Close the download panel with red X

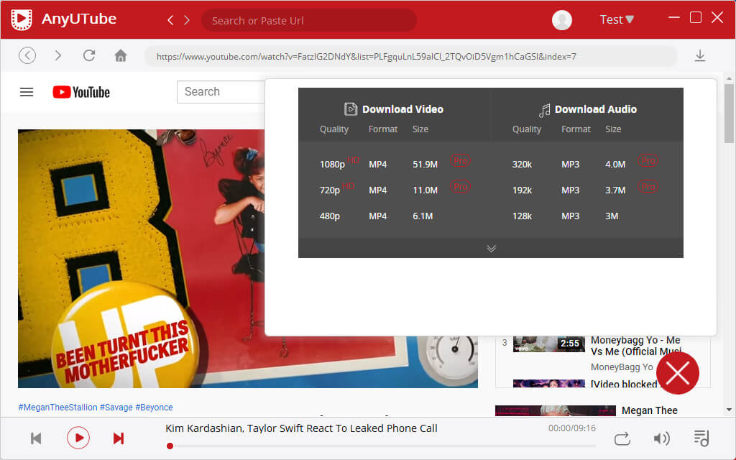677,374
